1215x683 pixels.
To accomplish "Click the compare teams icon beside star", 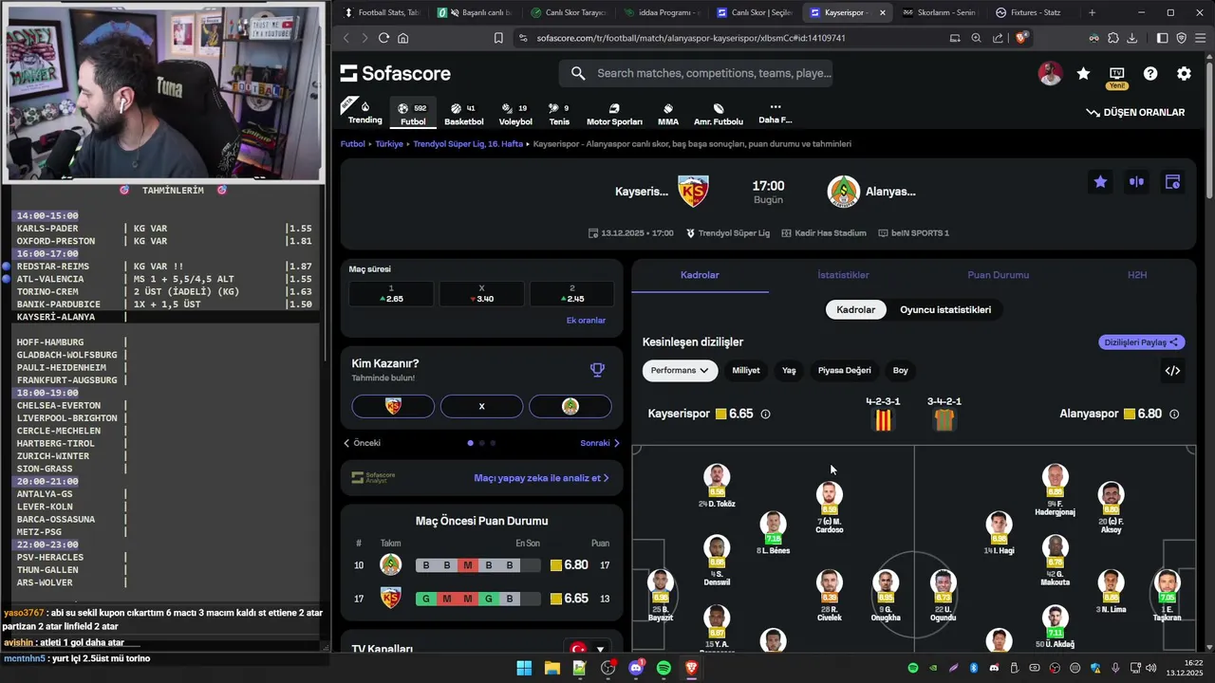I will pyautogui.click(x=1136, y=182).
